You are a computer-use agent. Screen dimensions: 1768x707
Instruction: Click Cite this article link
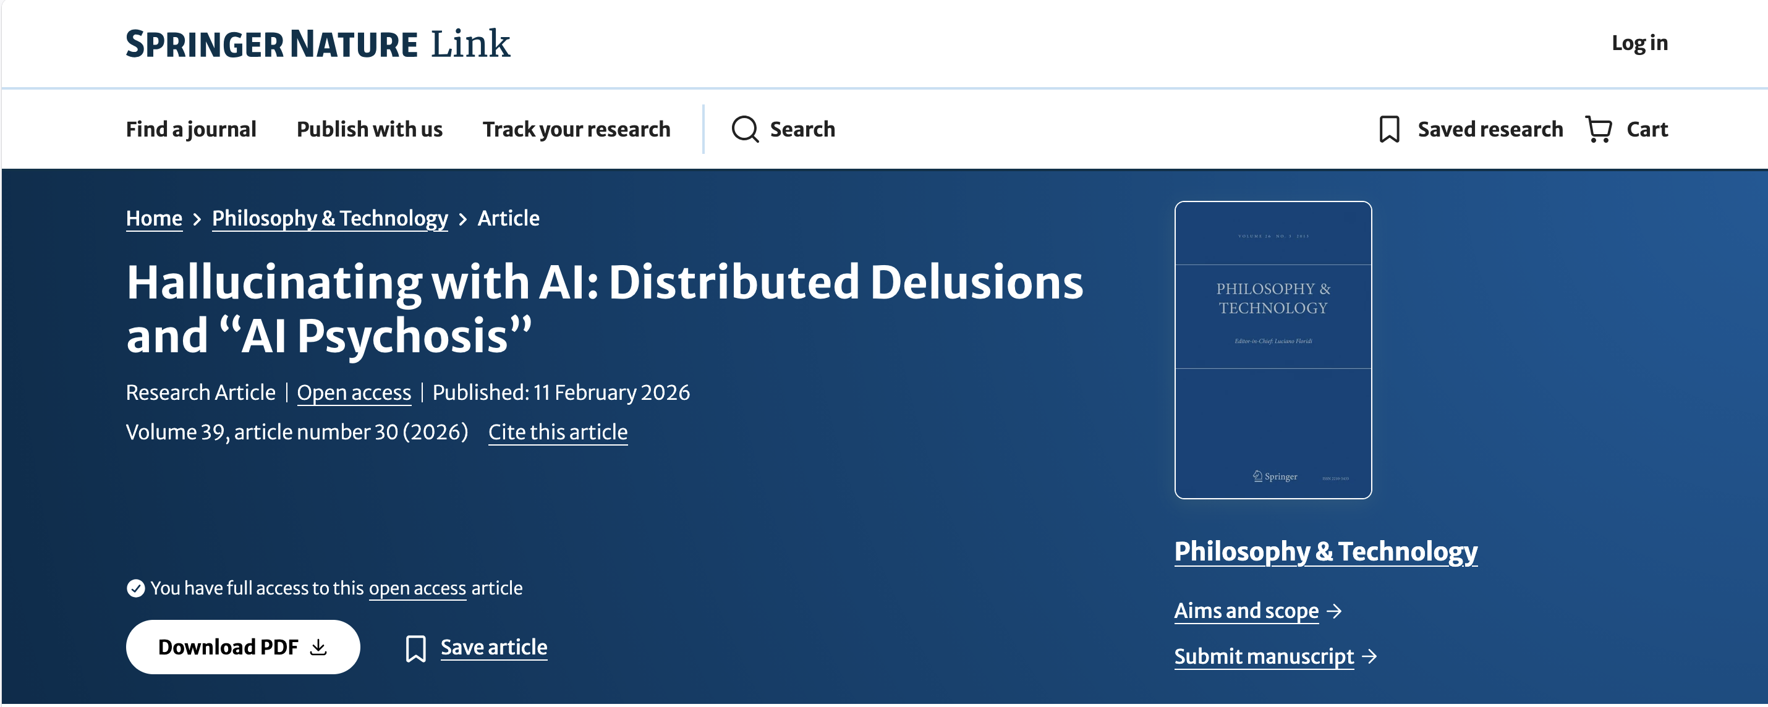coord(558,433)
